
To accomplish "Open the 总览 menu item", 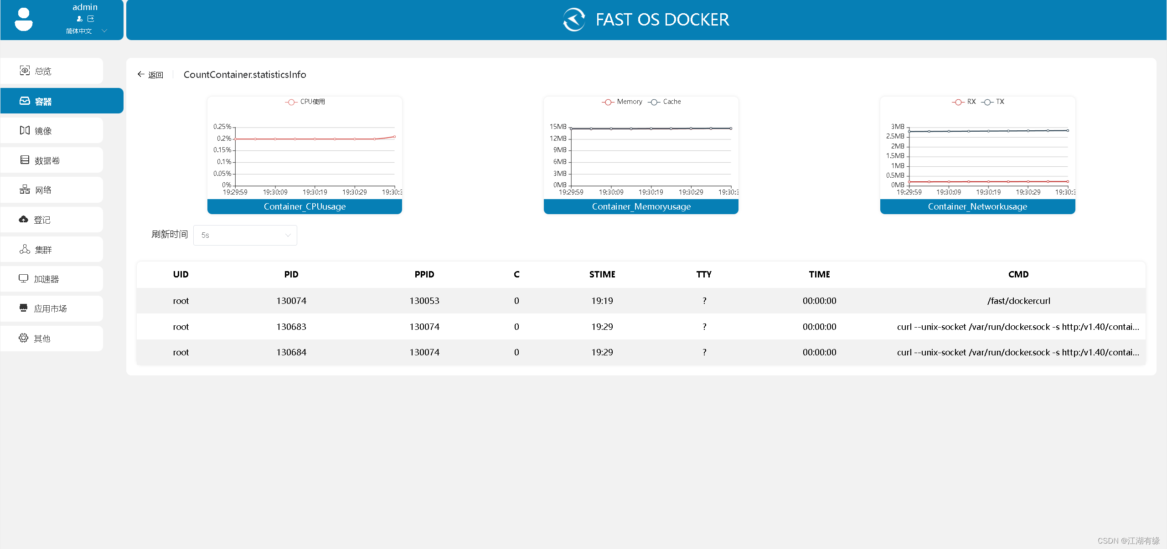I will click(x=52, y=71).
